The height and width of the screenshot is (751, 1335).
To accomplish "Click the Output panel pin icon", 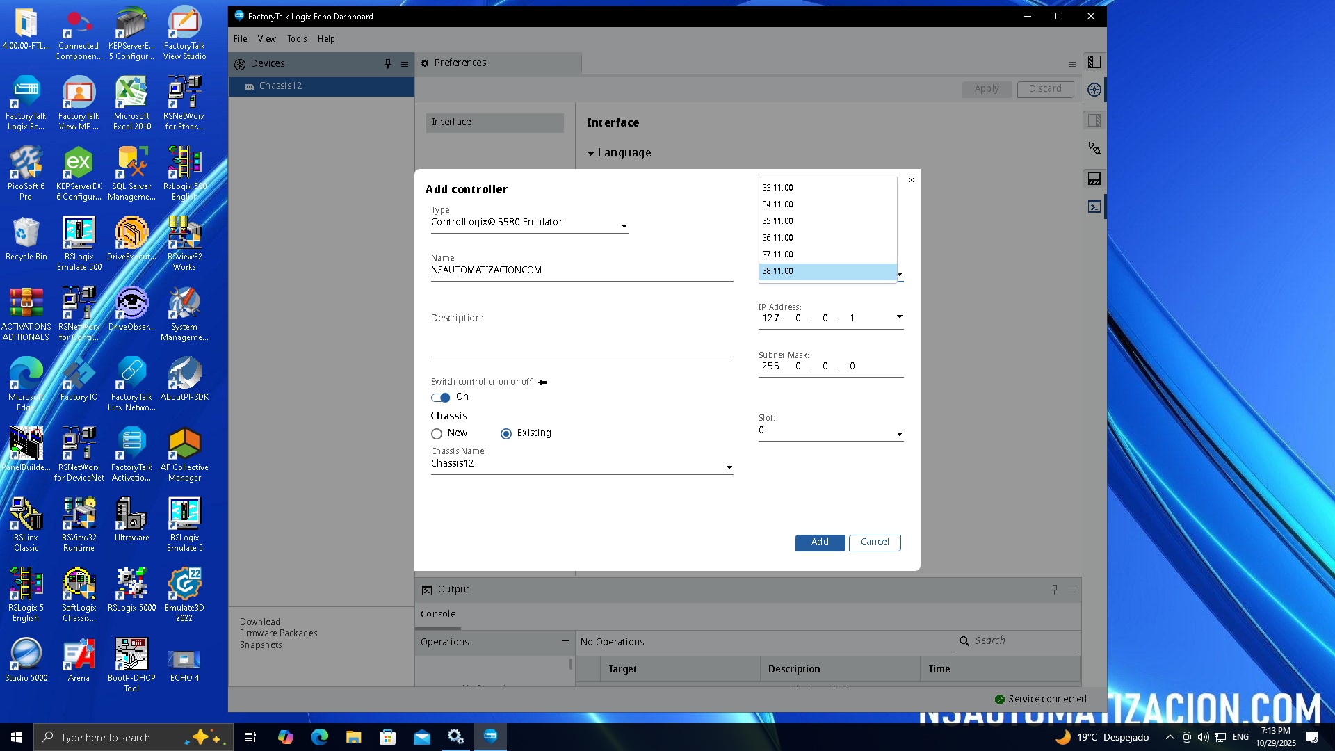I will pos(1055,590).
